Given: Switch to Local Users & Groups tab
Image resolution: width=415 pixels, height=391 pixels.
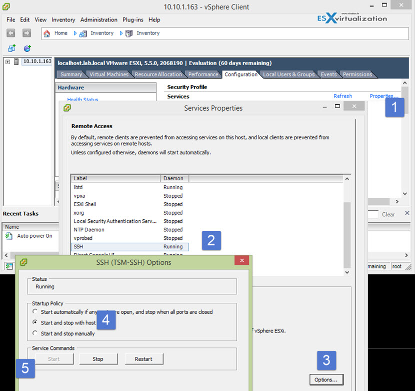Looking at the screenshot, I should coord(289,75).
